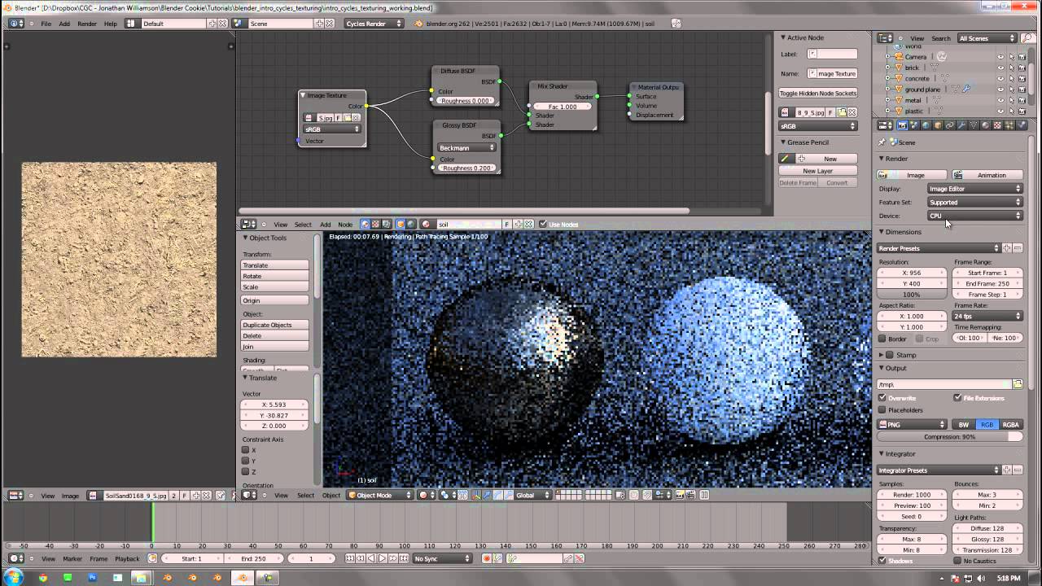Viewport: 1042px width, 586px height.
Task: Toggle the Overwrite checkbox
Action: click(x=882, y=398)
